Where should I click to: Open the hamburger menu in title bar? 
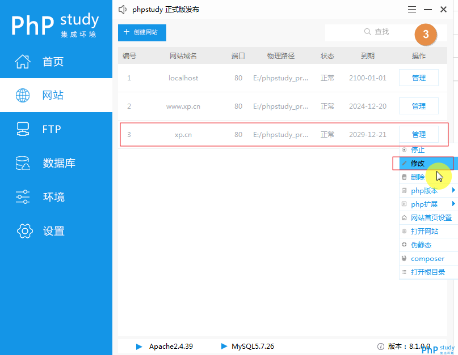(x=412, y=10)
